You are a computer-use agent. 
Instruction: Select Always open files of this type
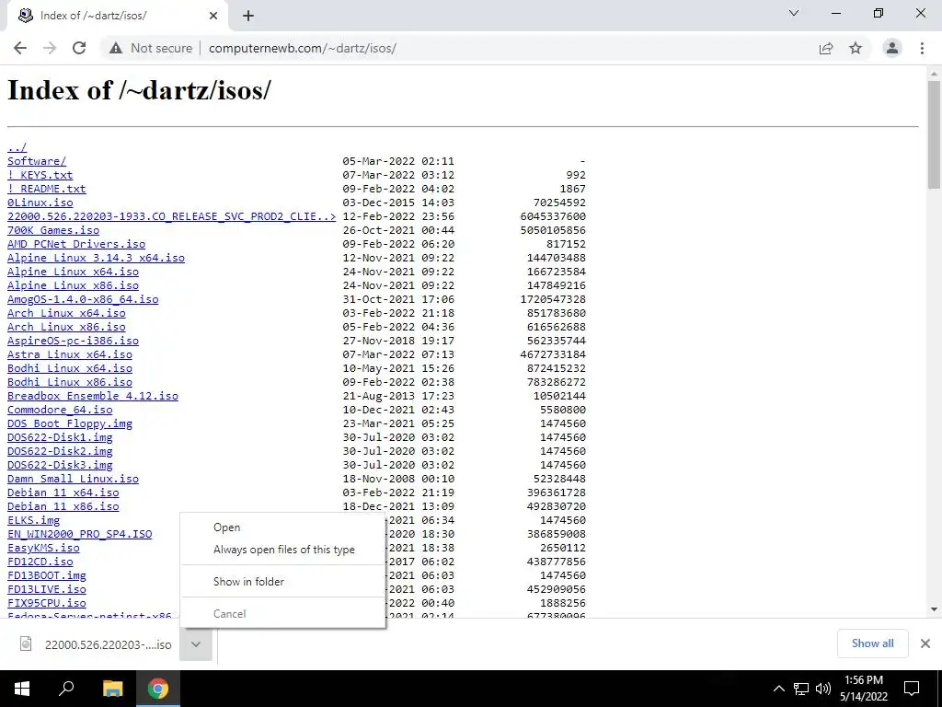click(282, 550)
